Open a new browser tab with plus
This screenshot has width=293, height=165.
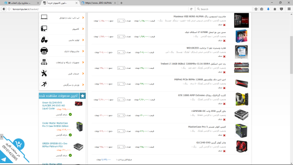point(121,3)
